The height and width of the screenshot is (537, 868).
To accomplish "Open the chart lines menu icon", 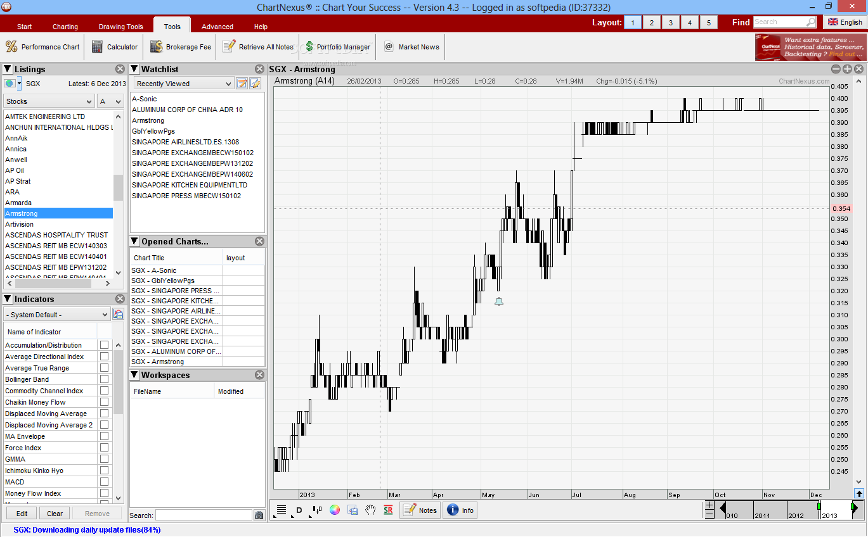I will [x=282, y=510].
